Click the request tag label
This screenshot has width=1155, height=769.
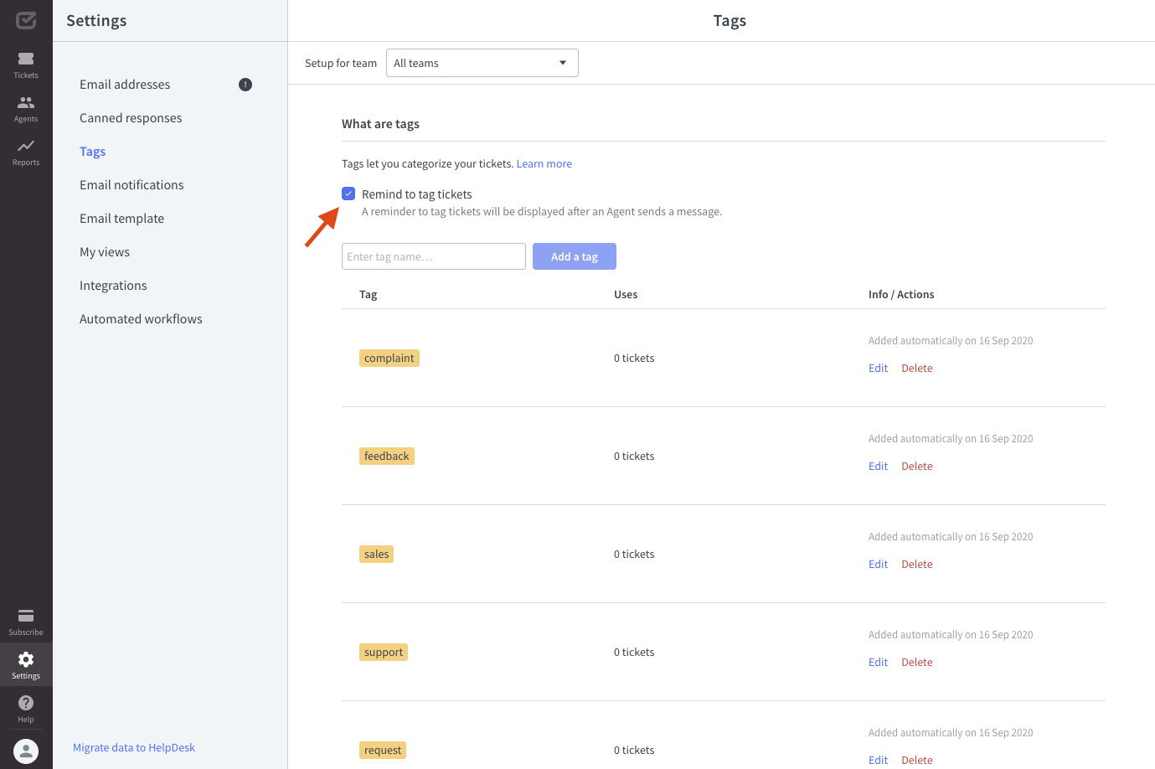(x=383, y=750)
